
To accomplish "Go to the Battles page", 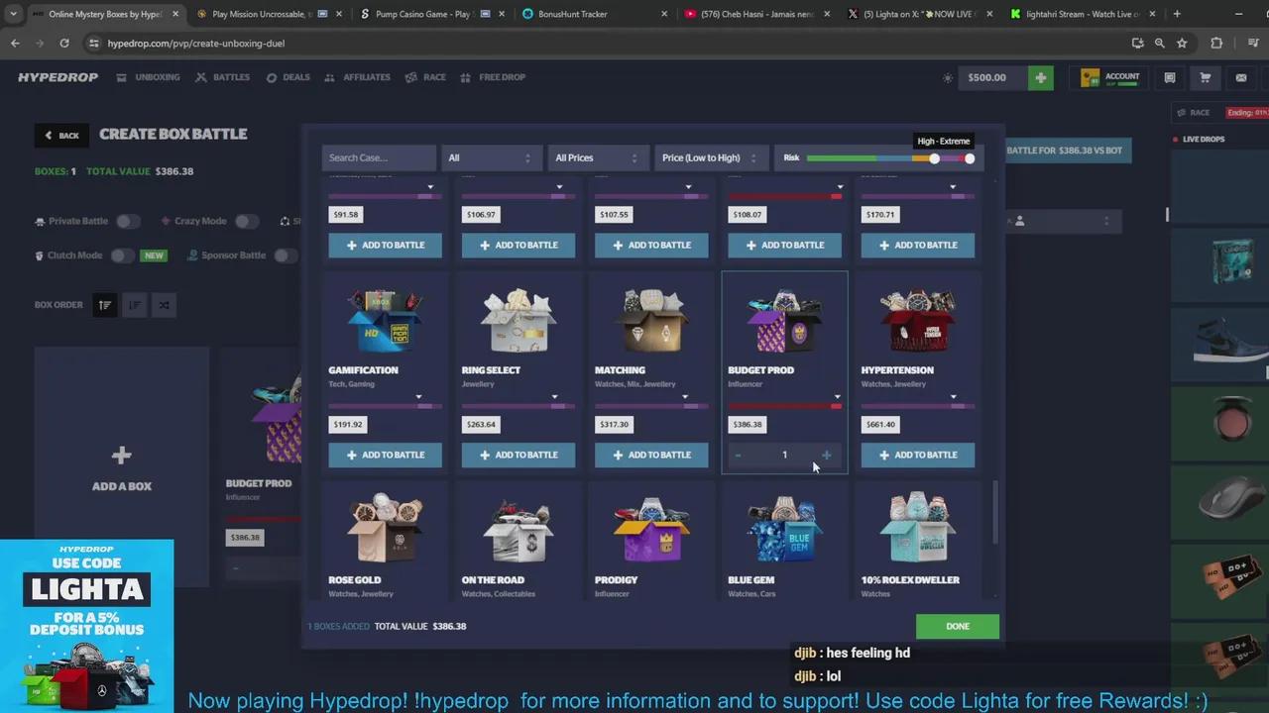I will click(x=222, y=77).
